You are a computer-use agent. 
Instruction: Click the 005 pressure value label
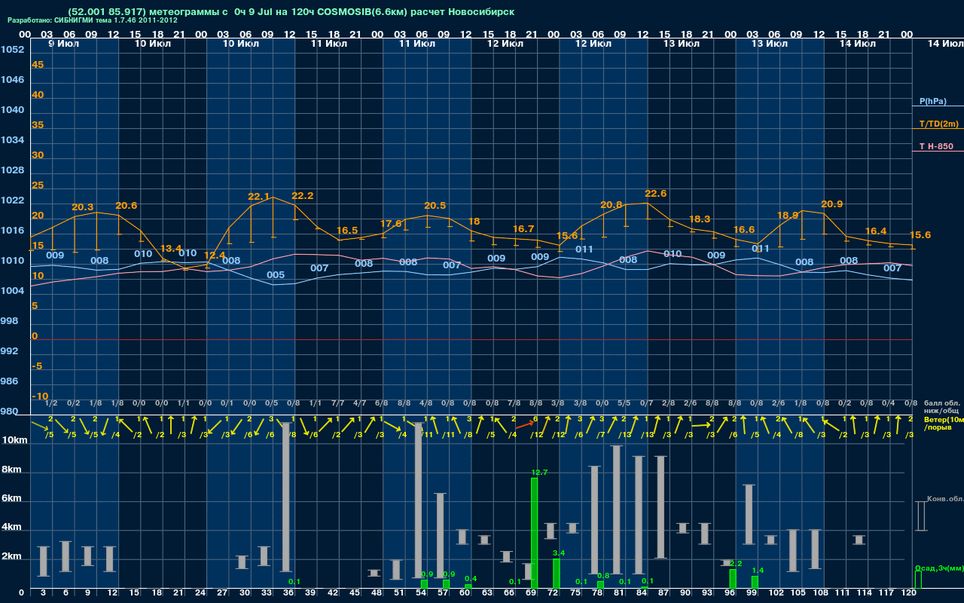276,275
